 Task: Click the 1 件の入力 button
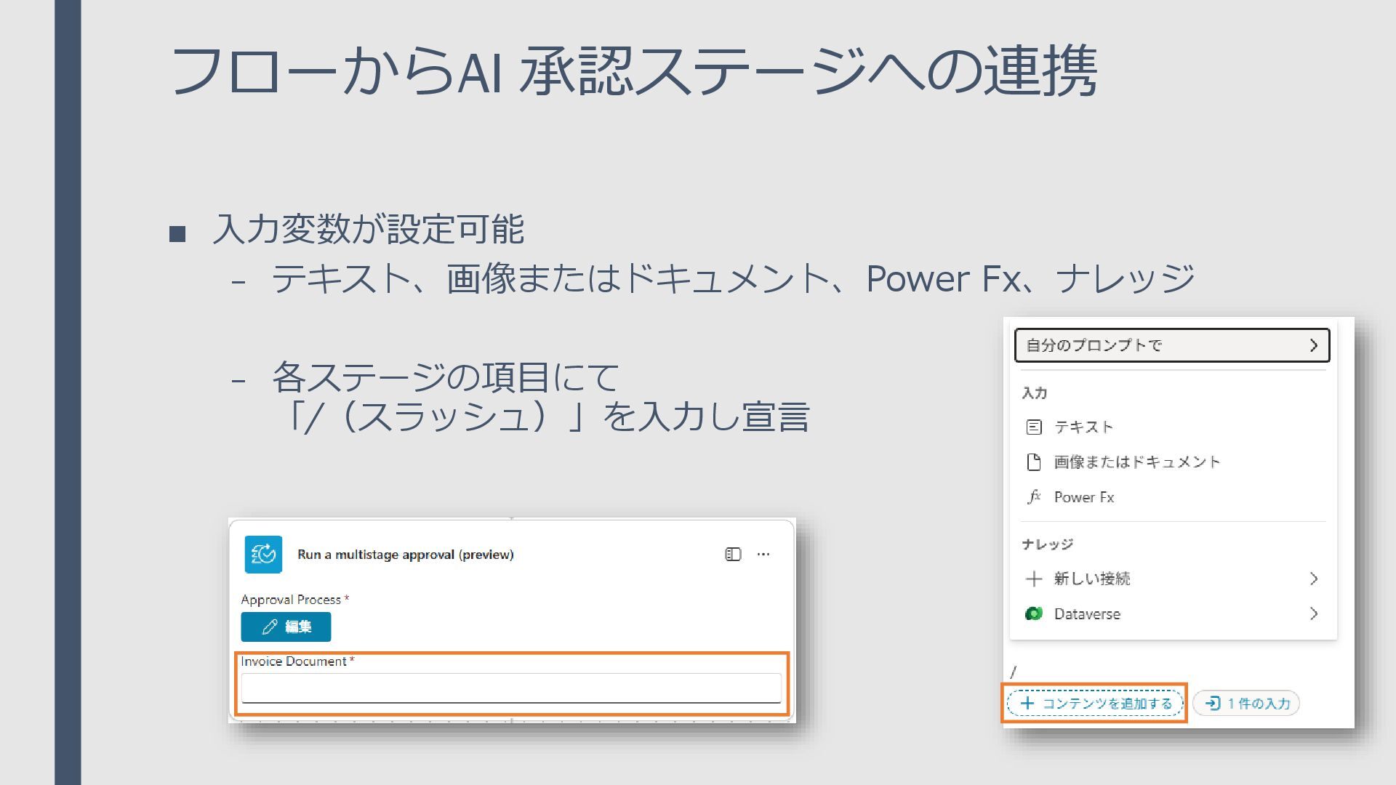click(x=1247, y=704)
